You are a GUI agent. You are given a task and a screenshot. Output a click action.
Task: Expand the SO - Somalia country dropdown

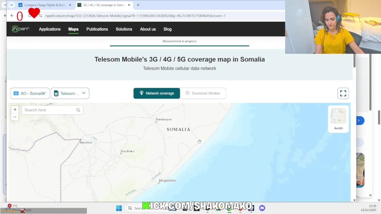tap(30, 93)
